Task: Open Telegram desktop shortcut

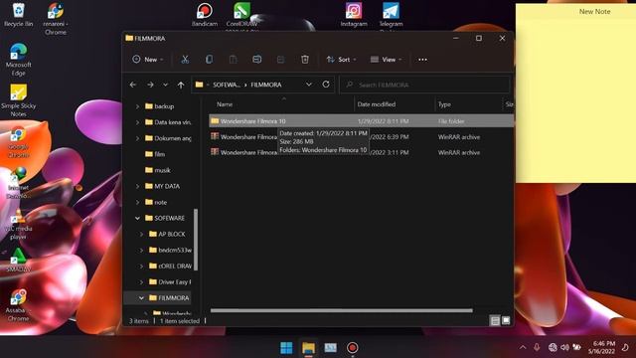Action: (391, 16)
